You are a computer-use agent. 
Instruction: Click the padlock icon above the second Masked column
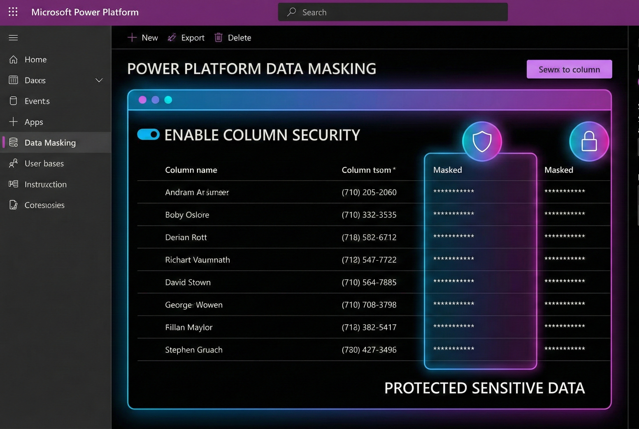pyautogui.click(x=589, y=141)
